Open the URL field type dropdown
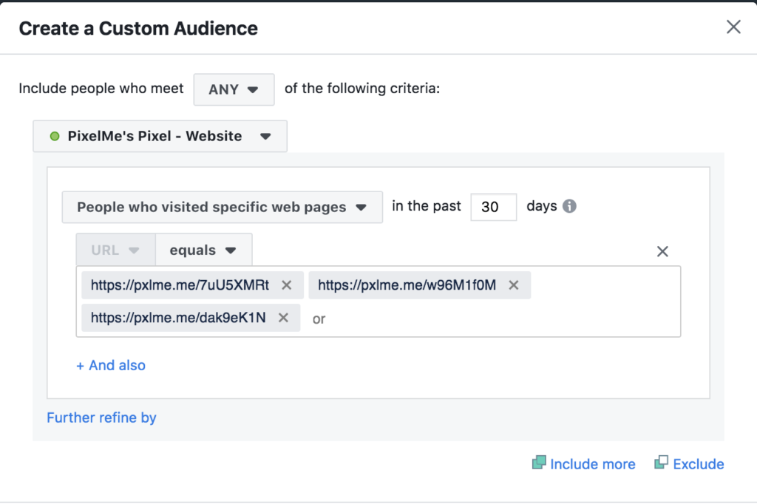Viewport: 757px width, 504px height. click(x=115, y=250)
